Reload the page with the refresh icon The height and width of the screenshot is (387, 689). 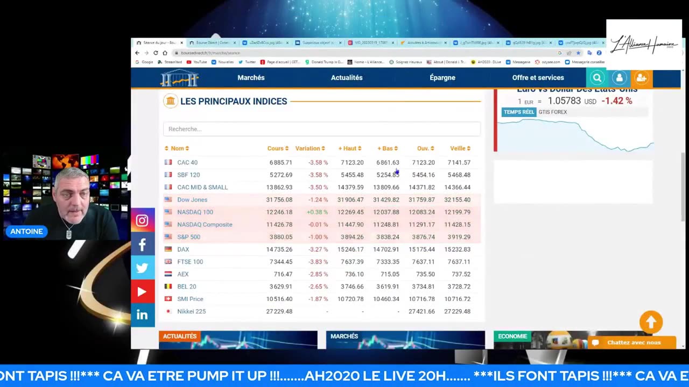coord(156,53)
